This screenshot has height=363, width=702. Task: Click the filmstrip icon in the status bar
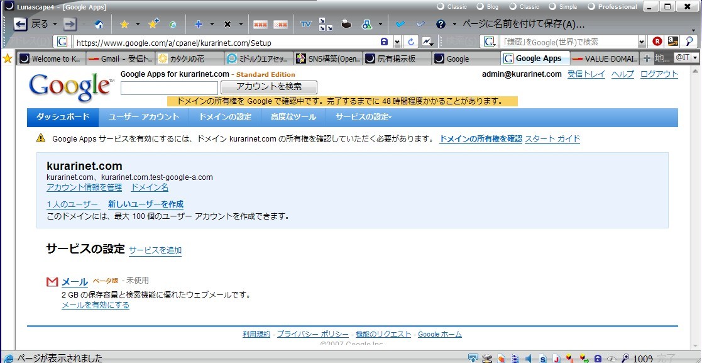515,358
